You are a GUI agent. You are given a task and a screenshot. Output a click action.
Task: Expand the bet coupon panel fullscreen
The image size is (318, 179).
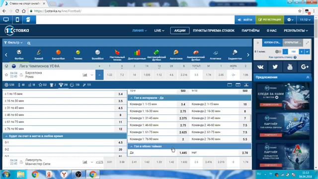308,43
